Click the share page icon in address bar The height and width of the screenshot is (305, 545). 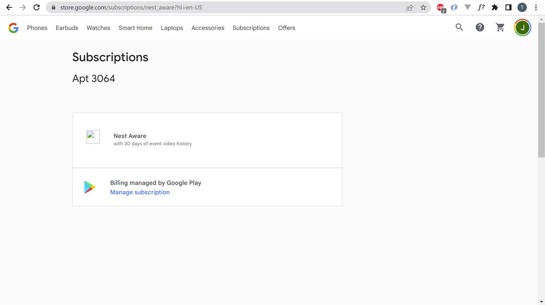410,8
